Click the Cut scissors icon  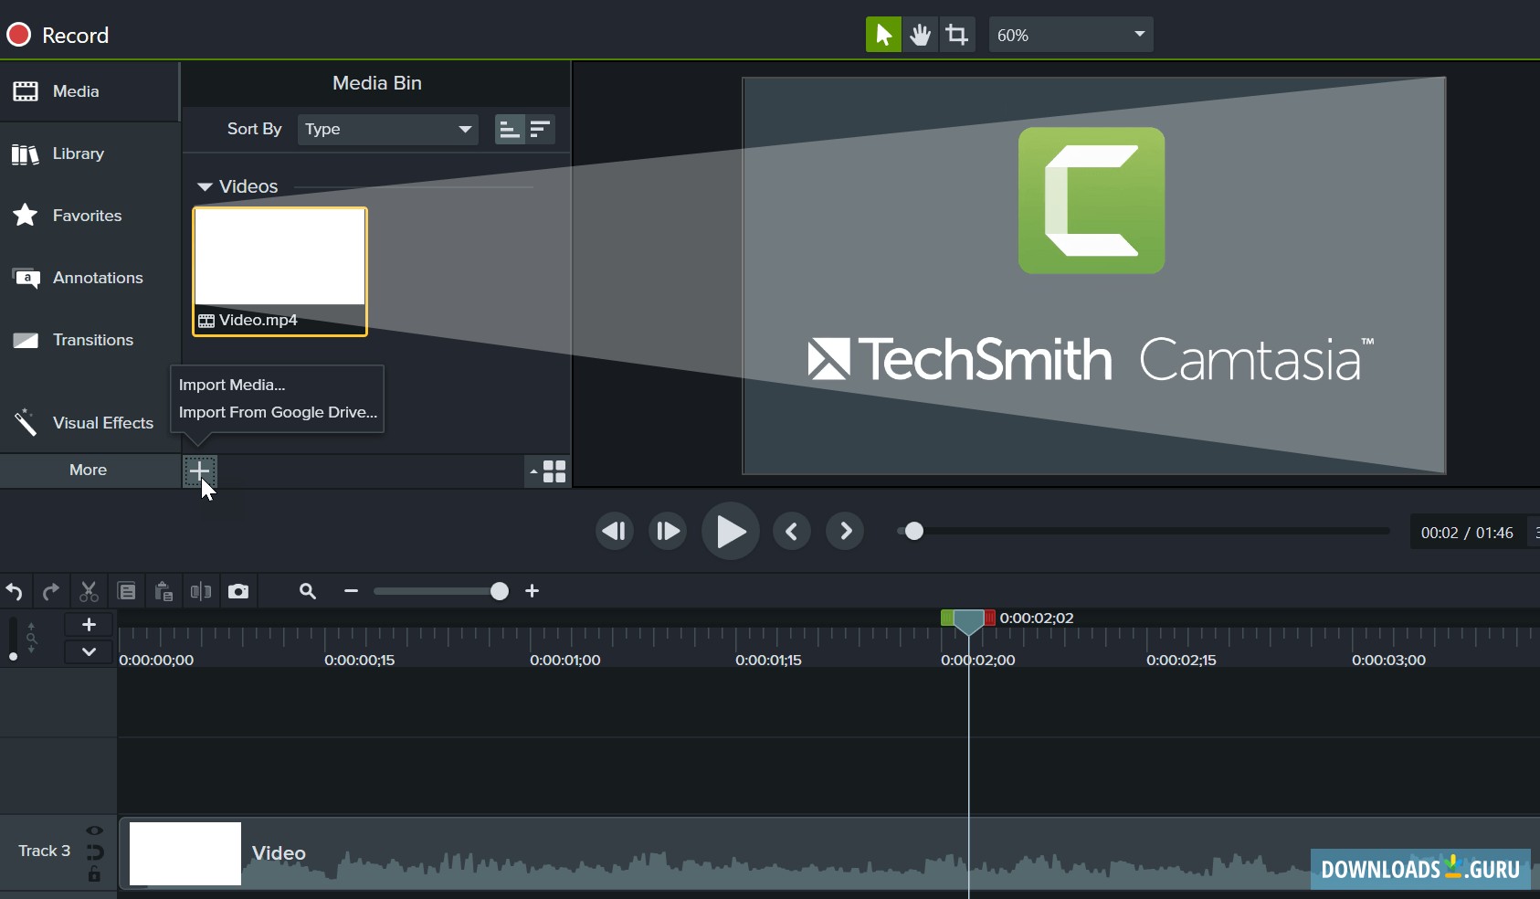88,591
